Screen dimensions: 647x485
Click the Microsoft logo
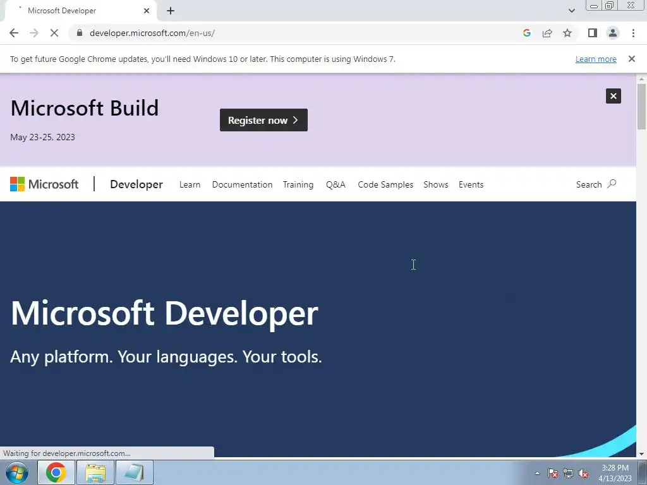[x=44, y=184]
